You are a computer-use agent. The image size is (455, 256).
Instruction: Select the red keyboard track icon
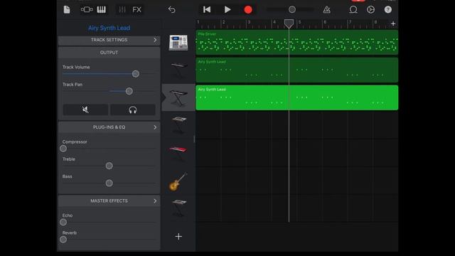178,153
